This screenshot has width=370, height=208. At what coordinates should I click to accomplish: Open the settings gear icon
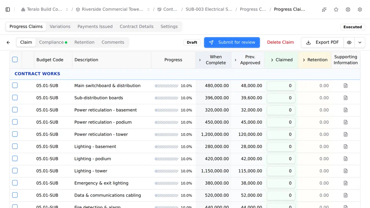(x=360, y=10)
